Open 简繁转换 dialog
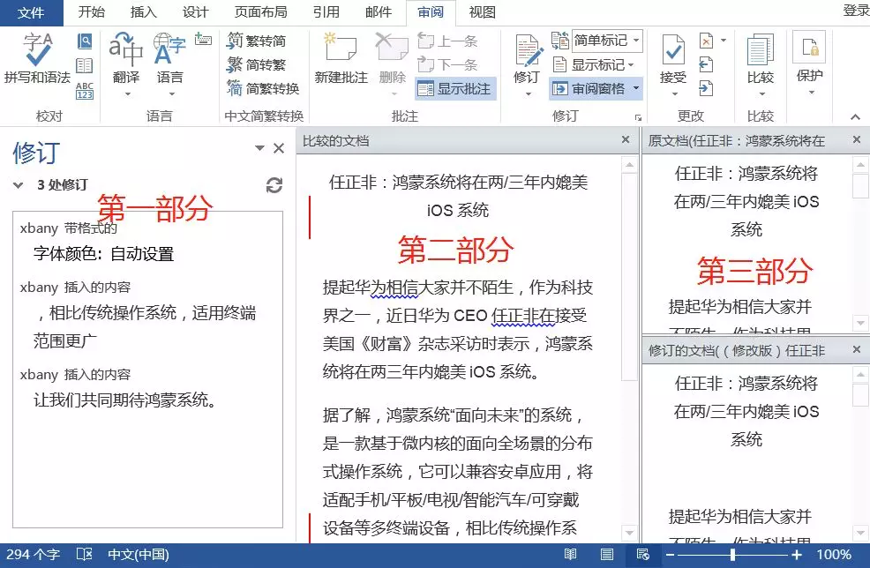The width and height of the screenshot is (870, 568). [264, 88]
